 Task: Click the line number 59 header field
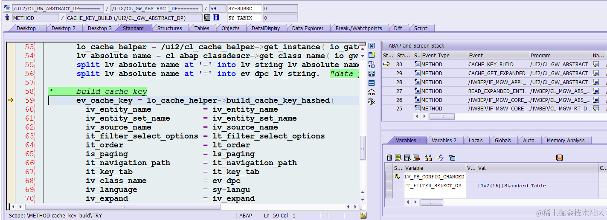(218, 8)
